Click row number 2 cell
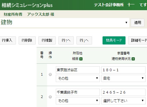This screenshot has width=147, height=107. point(42,97)
